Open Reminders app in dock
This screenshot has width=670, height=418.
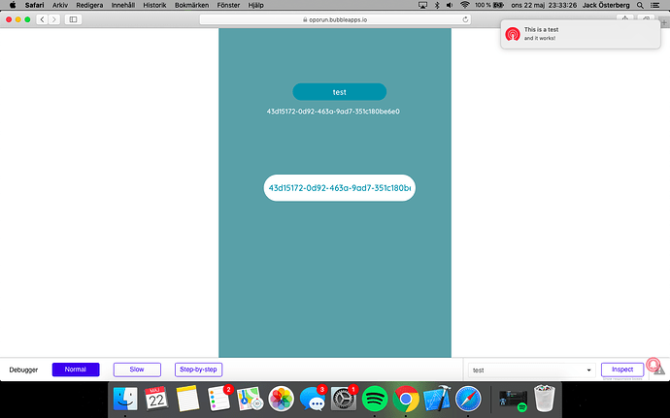click(x=218, y=399)
